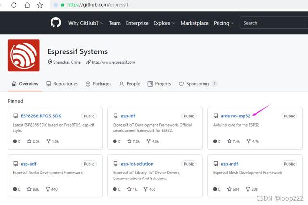
Task: Open the esp-idf repository link
Action: tap(128, 116)
